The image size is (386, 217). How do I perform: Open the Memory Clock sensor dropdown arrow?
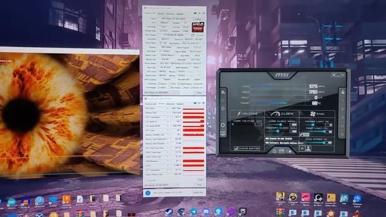pos(168,113)
